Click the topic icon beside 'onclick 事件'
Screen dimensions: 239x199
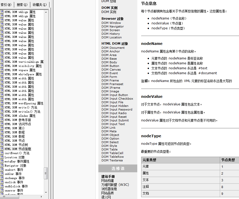pos(2,182)
